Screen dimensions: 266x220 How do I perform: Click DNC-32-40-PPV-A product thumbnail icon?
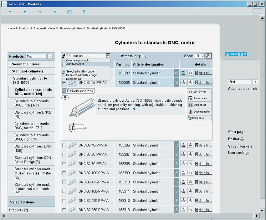[72, 145]
